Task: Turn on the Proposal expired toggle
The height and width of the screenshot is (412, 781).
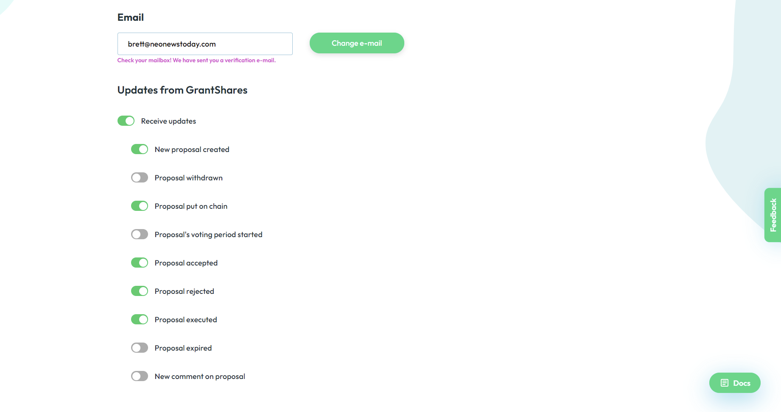Action: pyautogui.click(x=140, y=348)
